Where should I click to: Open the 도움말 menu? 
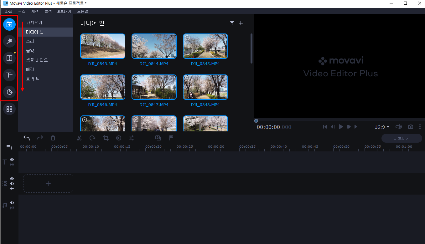83,11
